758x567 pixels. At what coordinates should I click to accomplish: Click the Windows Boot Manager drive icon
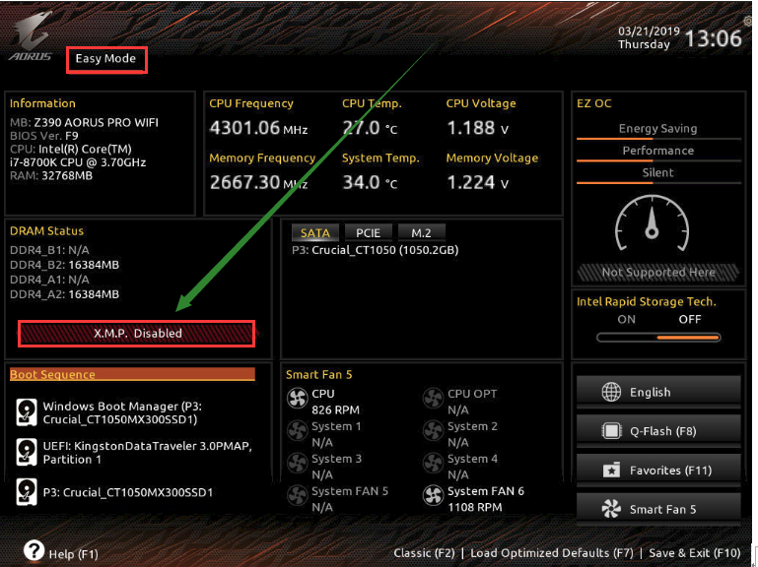[x=26, y=412]
